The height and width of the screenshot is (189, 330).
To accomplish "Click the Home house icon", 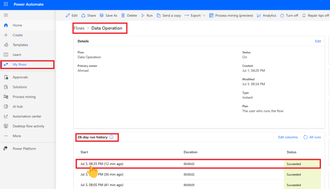I will [6, 25].
